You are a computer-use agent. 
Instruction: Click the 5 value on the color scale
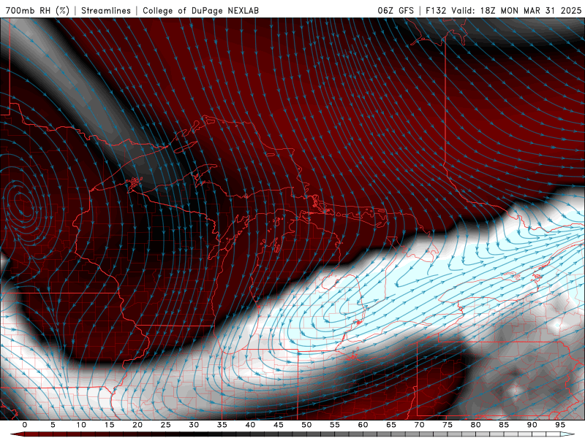[x=53, y=425]
